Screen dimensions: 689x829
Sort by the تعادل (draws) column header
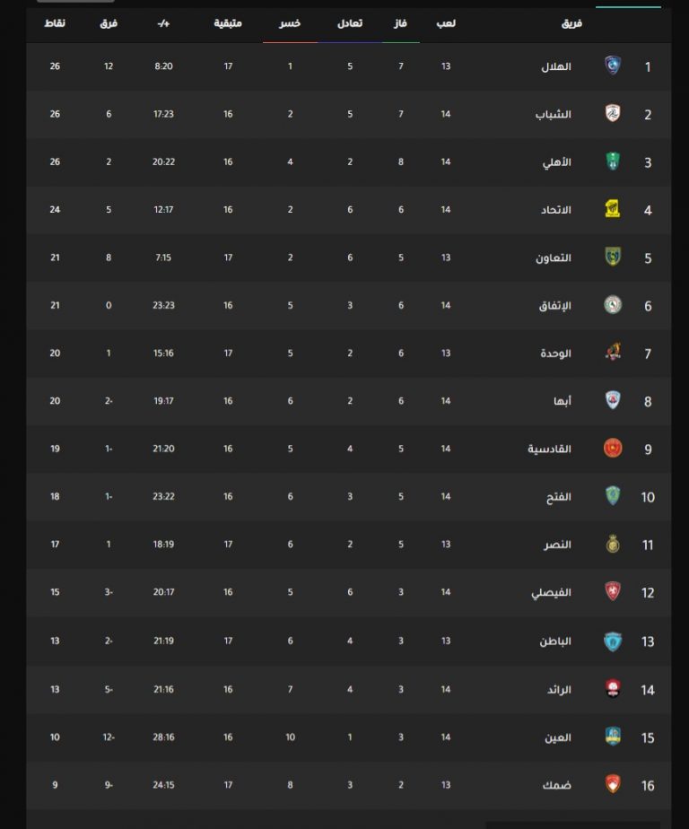350,23
